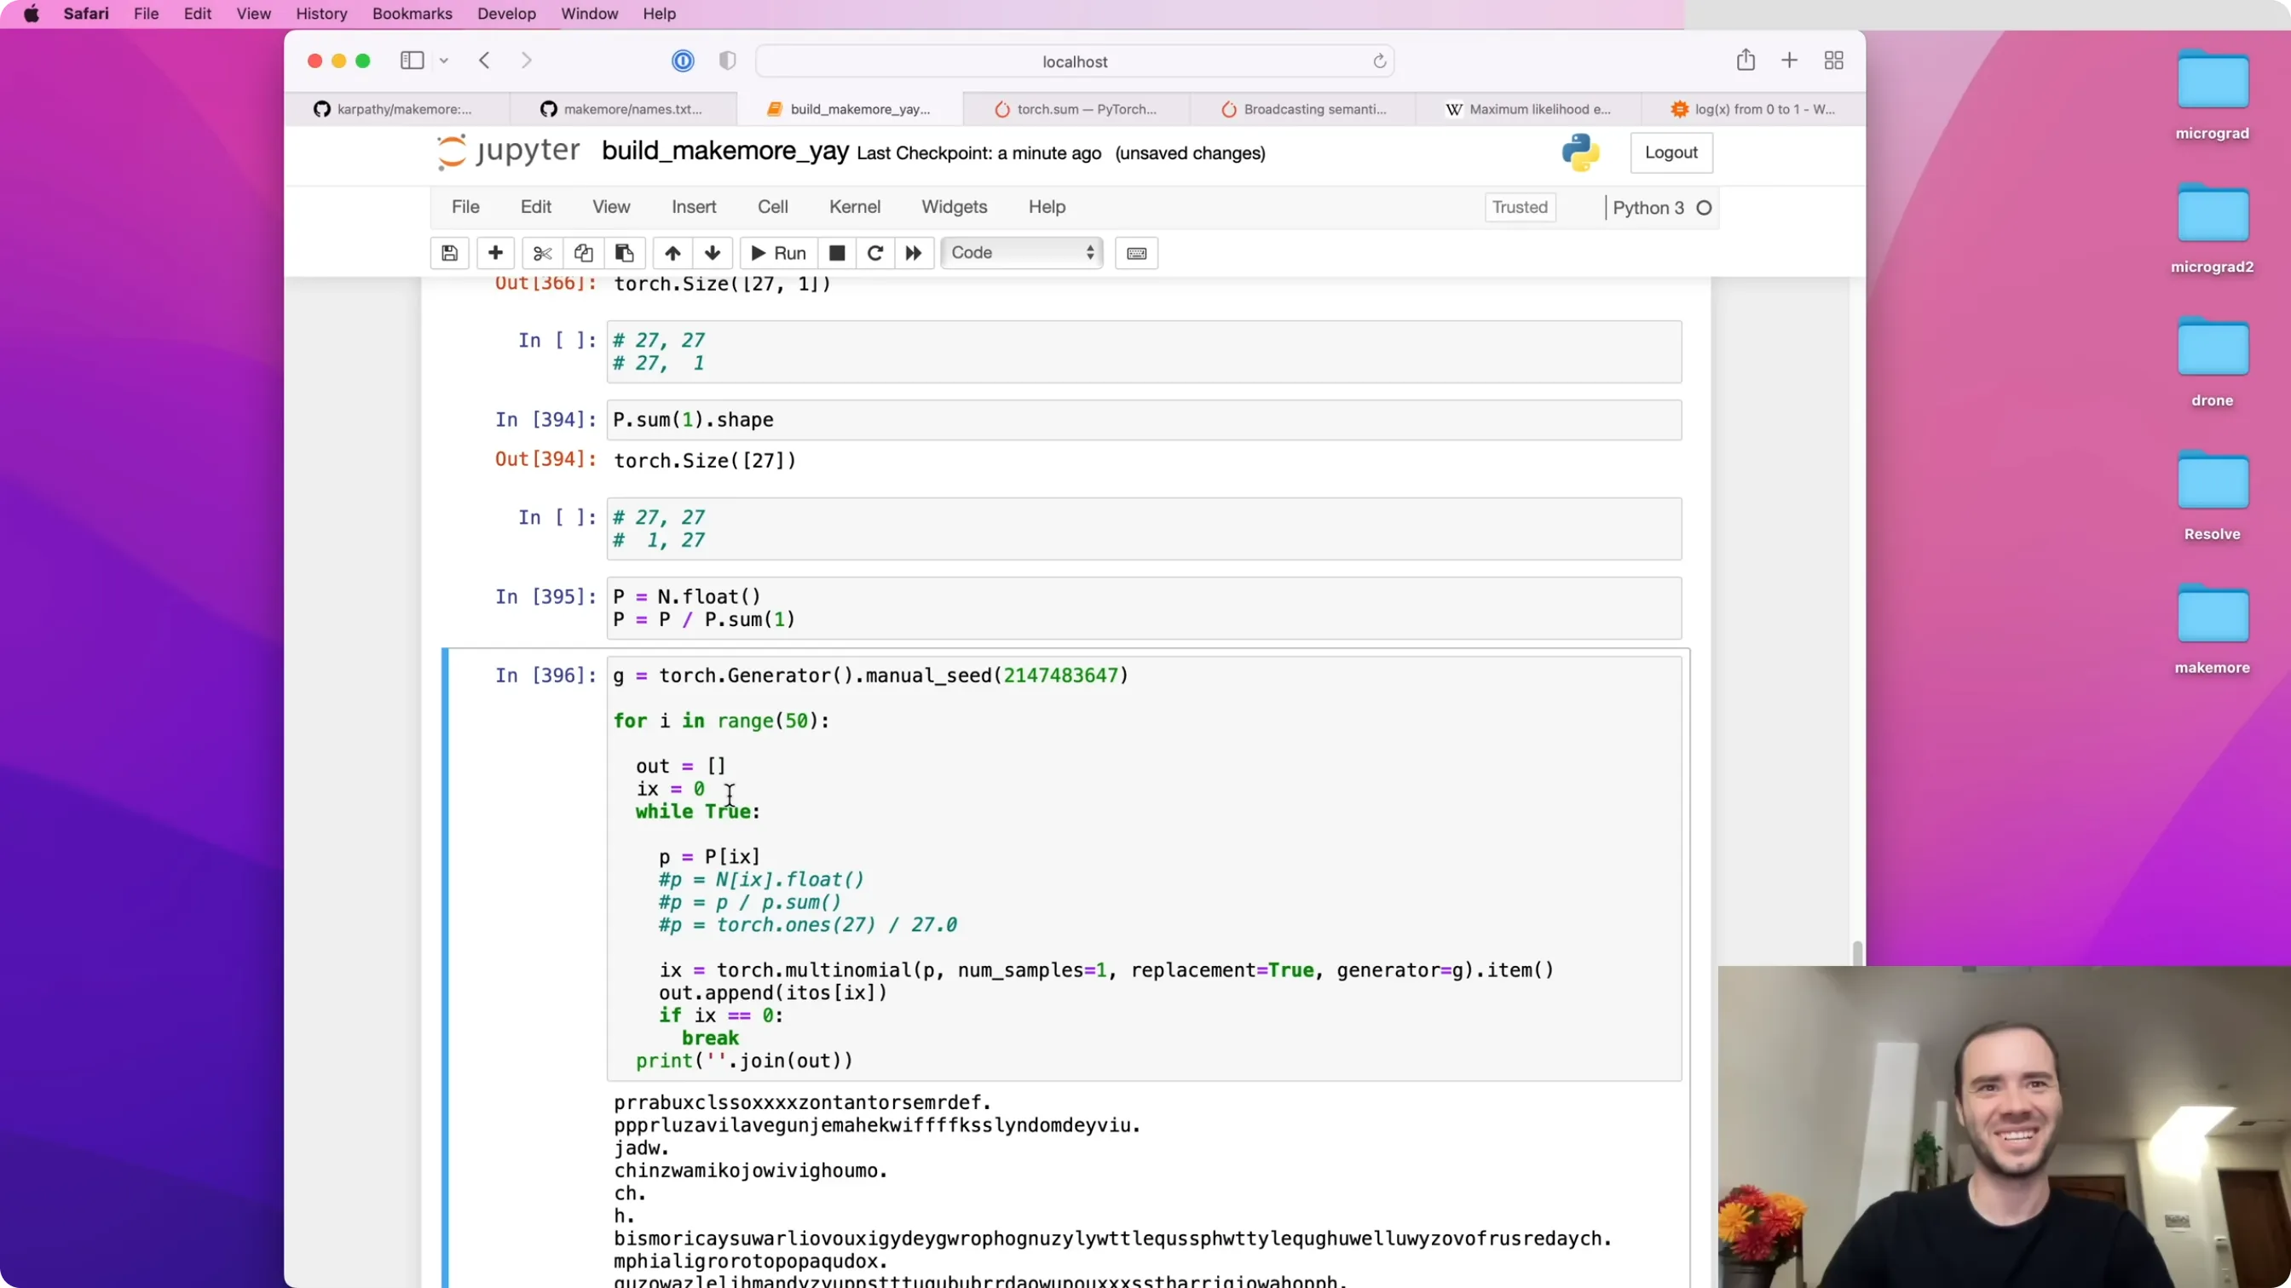This screenshot has width=2291, height=1288.
Task: Click the Logout button
Action: 1671,152
